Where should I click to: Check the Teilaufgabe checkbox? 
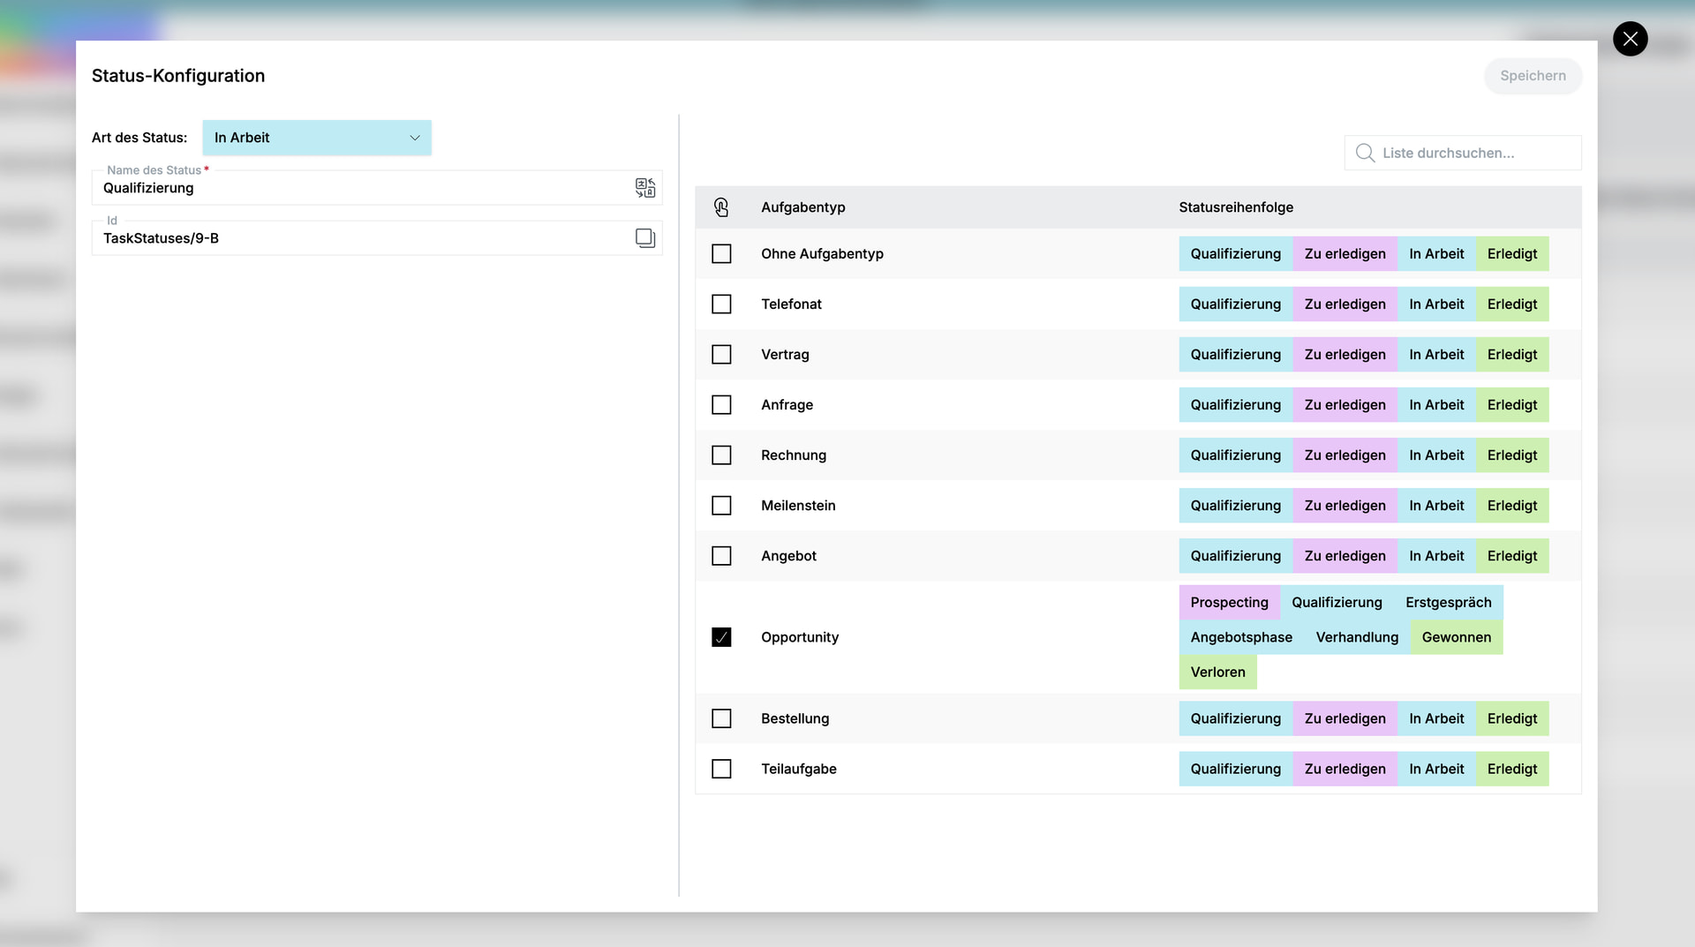click(721, 769)
